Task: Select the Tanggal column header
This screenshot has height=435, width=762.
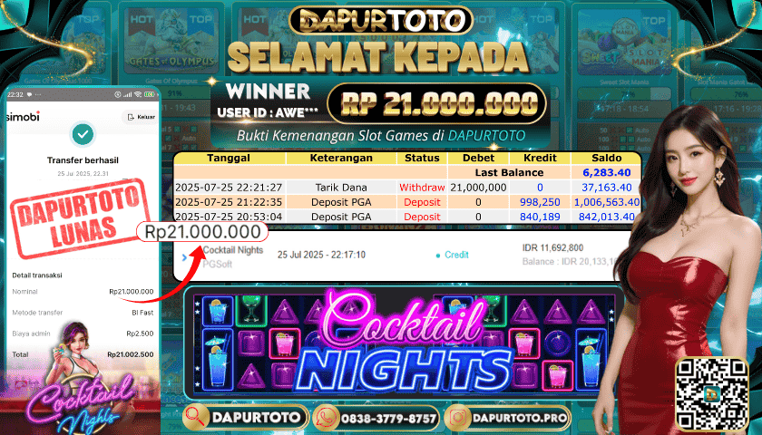Action: click(x=229, y=158)
